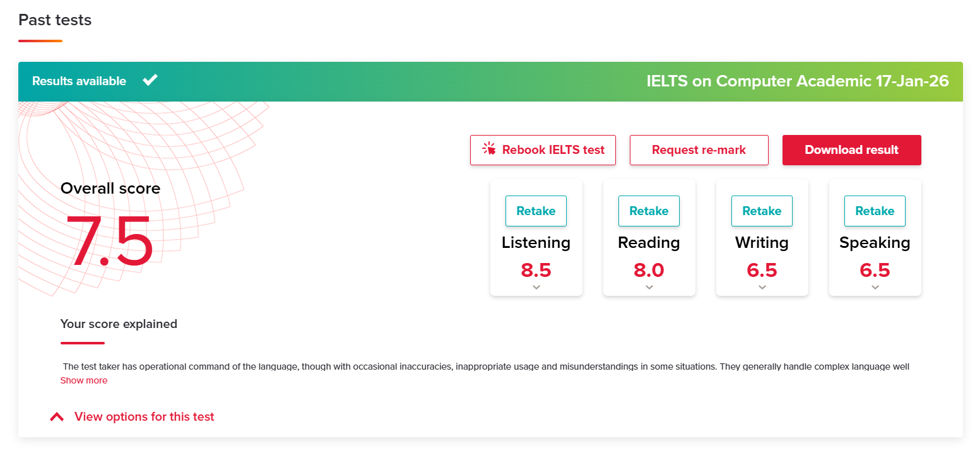The image size is (975, 451).
Task: Click the overall score 7.5 number
Action: (109, 243)
